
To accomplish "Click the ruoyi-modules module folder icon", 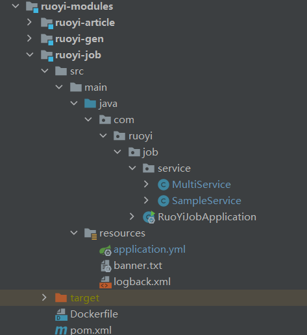I will point(32,7).
